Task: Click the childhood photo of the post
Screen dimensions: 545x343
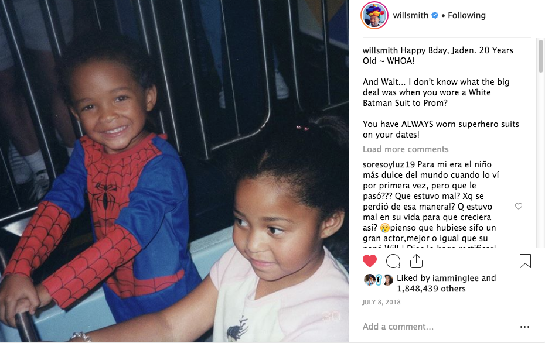Action: click(x=174, y=171)
